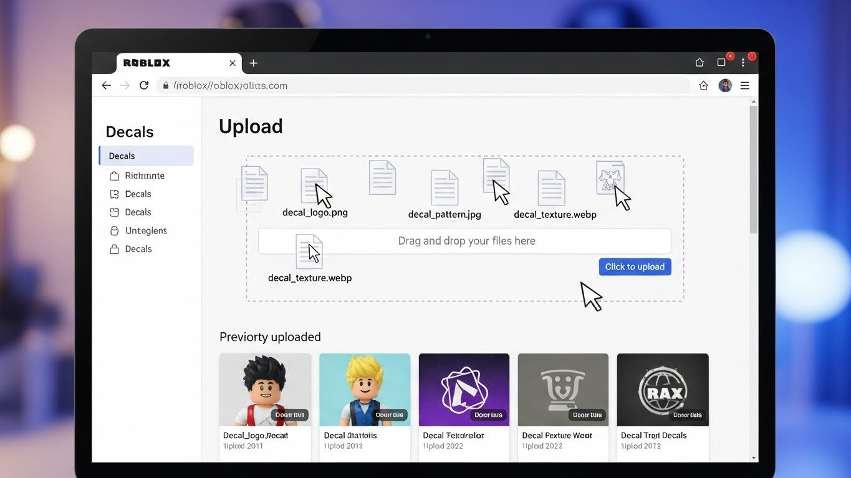Image resolution: width=851 pixels, height=478 pixels.
Task: Open the Decal Tecorelot thumbnail
Action: click(464, 389)
